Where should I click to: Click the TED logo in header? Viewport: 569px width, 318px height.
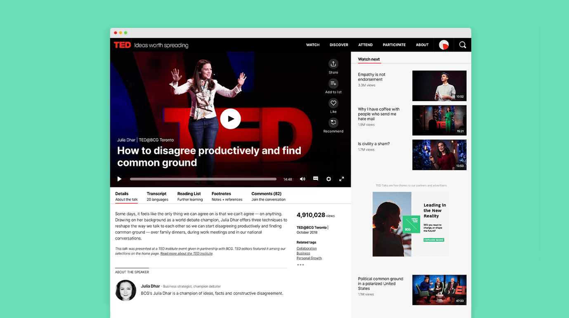point(122,45)
